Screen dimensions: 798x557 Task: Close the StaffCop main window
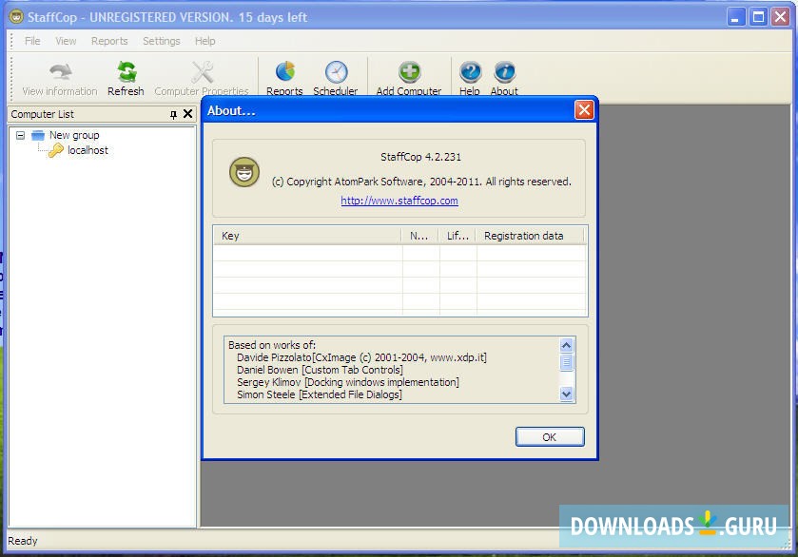780,17
